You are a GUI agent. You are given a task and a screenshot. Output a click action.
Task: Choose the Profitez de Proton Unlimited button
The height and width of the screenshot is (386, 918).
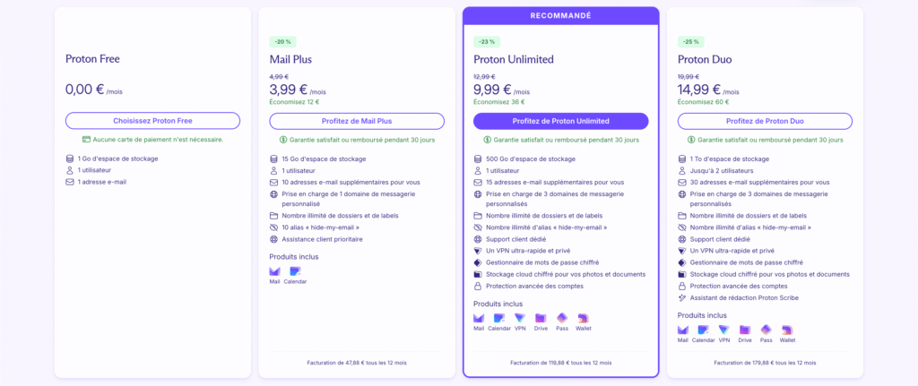561,121
